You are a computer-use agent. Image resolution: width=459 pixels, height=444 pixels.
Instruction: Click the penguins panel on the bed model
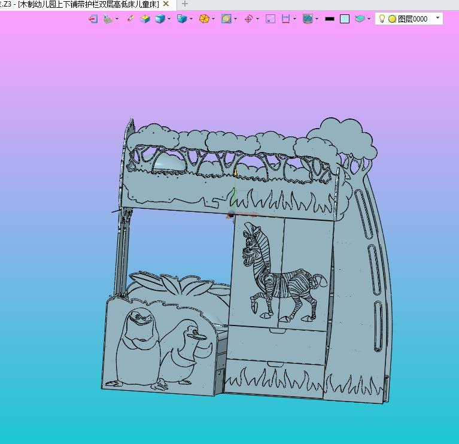coord(161,348)
